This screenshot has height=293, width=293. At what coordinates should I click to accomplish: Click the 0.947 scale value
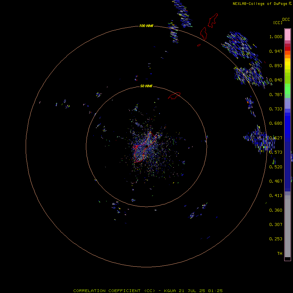(276, 51)
